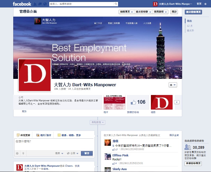
Task: Open messages icon in top bar
Action: 40,4
